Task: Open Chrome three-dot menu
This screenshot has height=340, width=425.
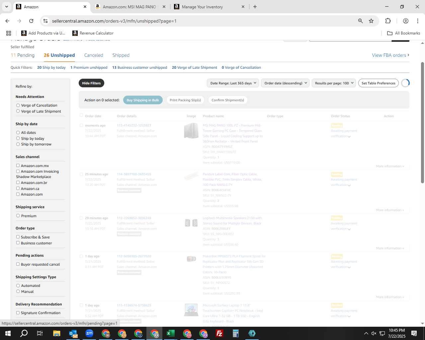Action: pos(417,21)
